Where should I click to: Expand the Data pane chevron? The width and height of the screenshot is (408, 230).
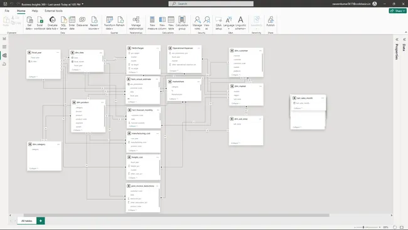404,40
